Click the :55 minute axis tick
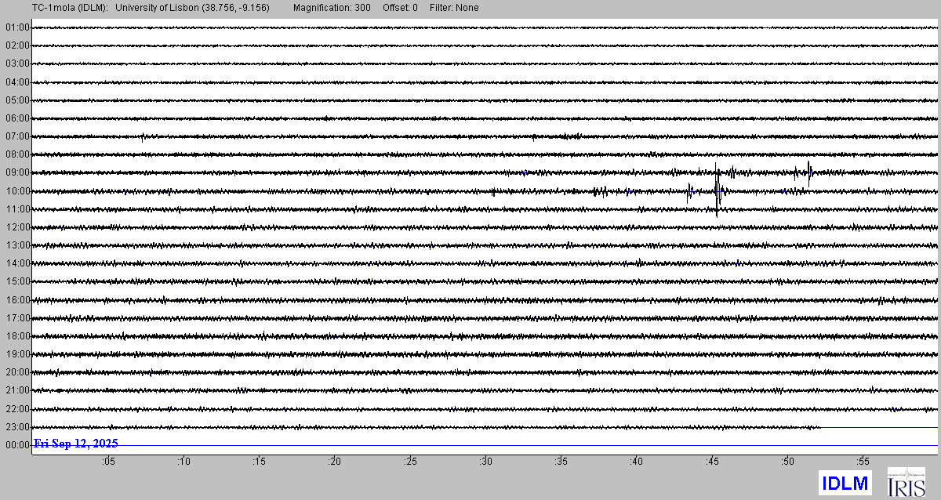 click(x=863, y=462)
